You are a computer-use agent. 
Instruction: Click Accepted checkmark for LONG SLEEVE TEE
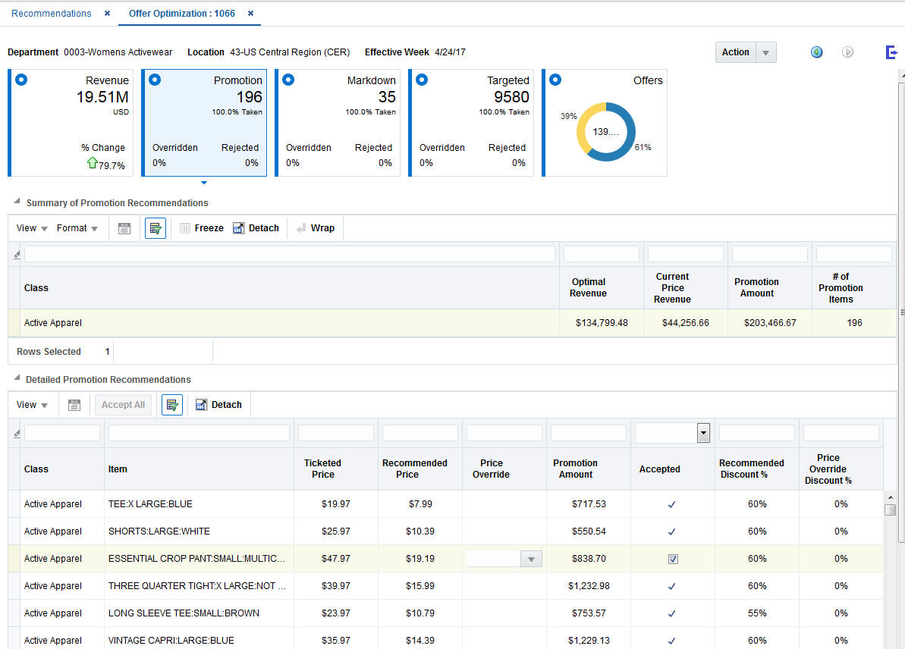[x=672, y=613]
